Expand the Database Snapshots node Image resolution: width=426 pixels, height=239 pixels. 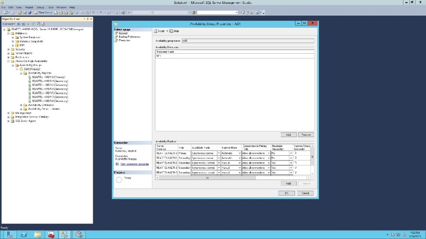(13, 41)
